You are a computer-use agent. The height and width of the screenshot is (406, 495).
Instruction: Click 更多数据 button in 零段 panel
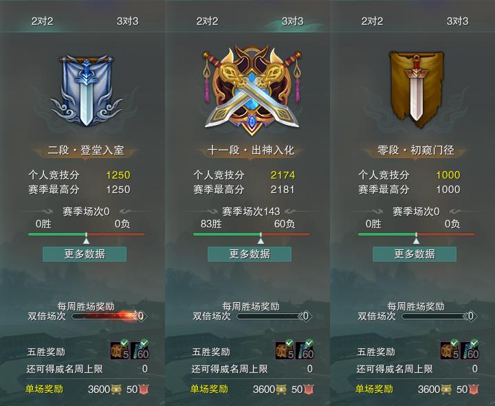pos(415,254)
